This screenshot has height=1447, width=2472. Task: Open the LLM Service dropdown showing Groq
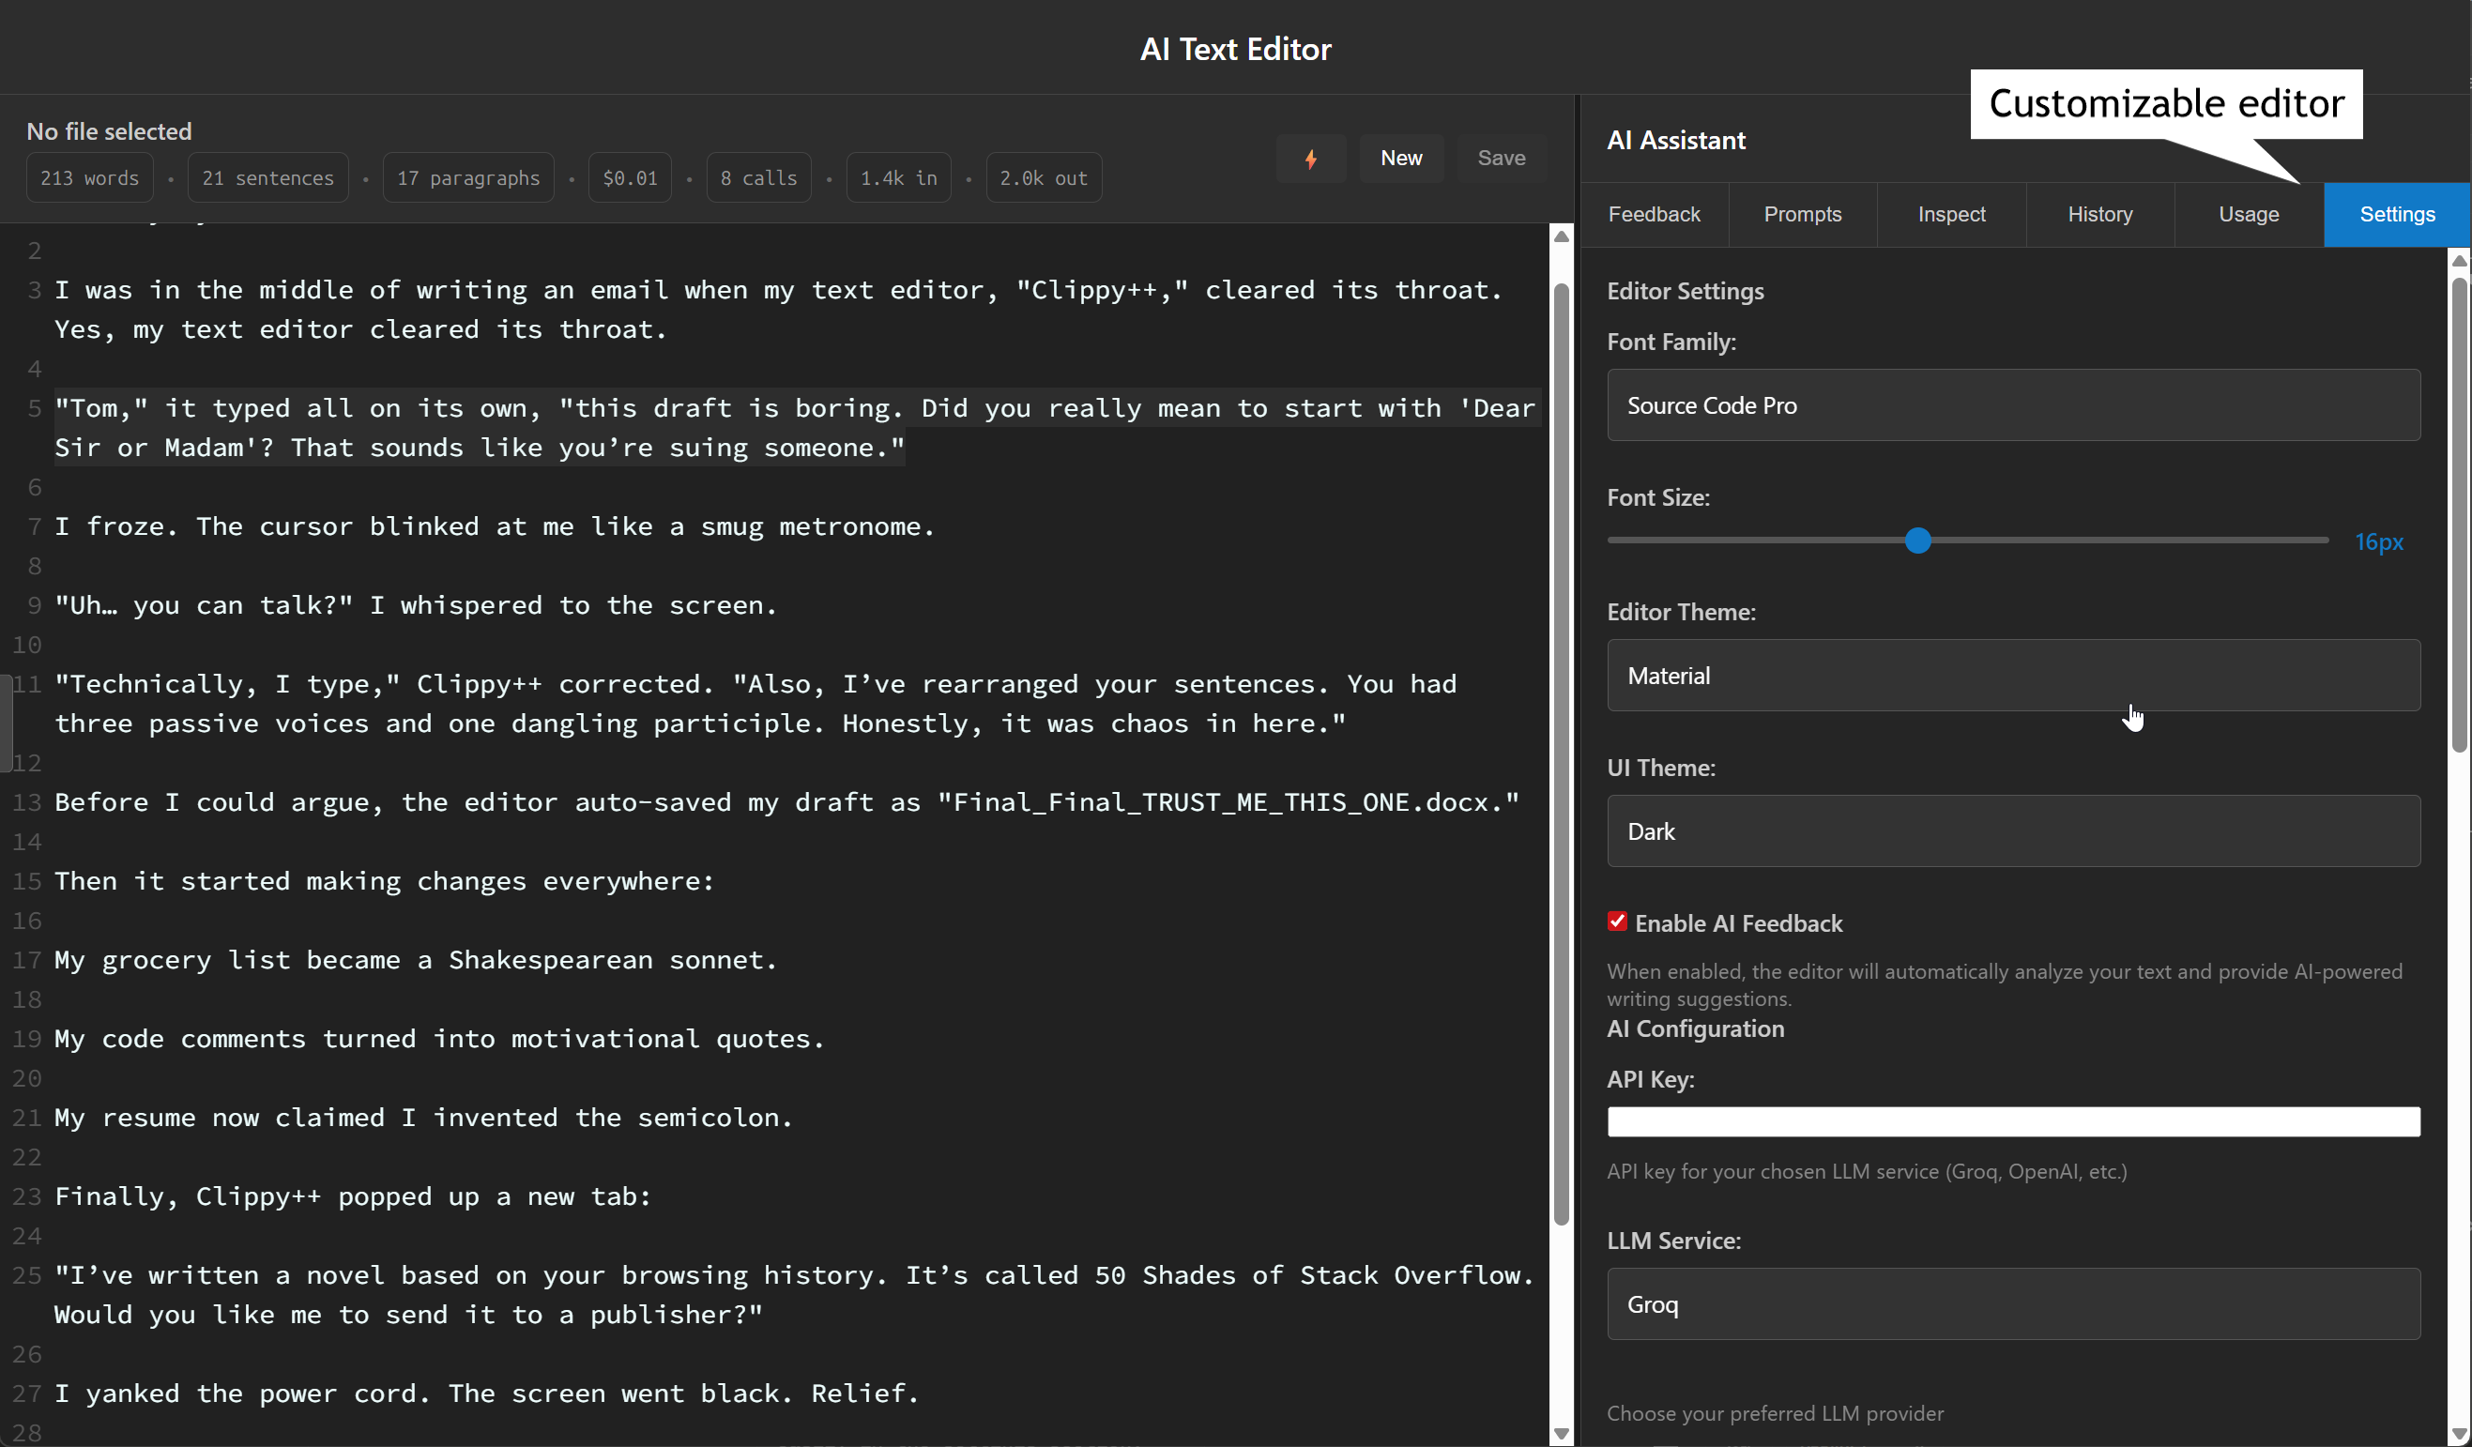(x=2013, y=1304)
